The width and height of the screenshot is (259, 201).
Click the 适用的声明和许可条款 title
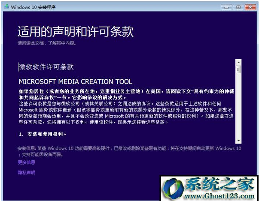coord(76,31)
